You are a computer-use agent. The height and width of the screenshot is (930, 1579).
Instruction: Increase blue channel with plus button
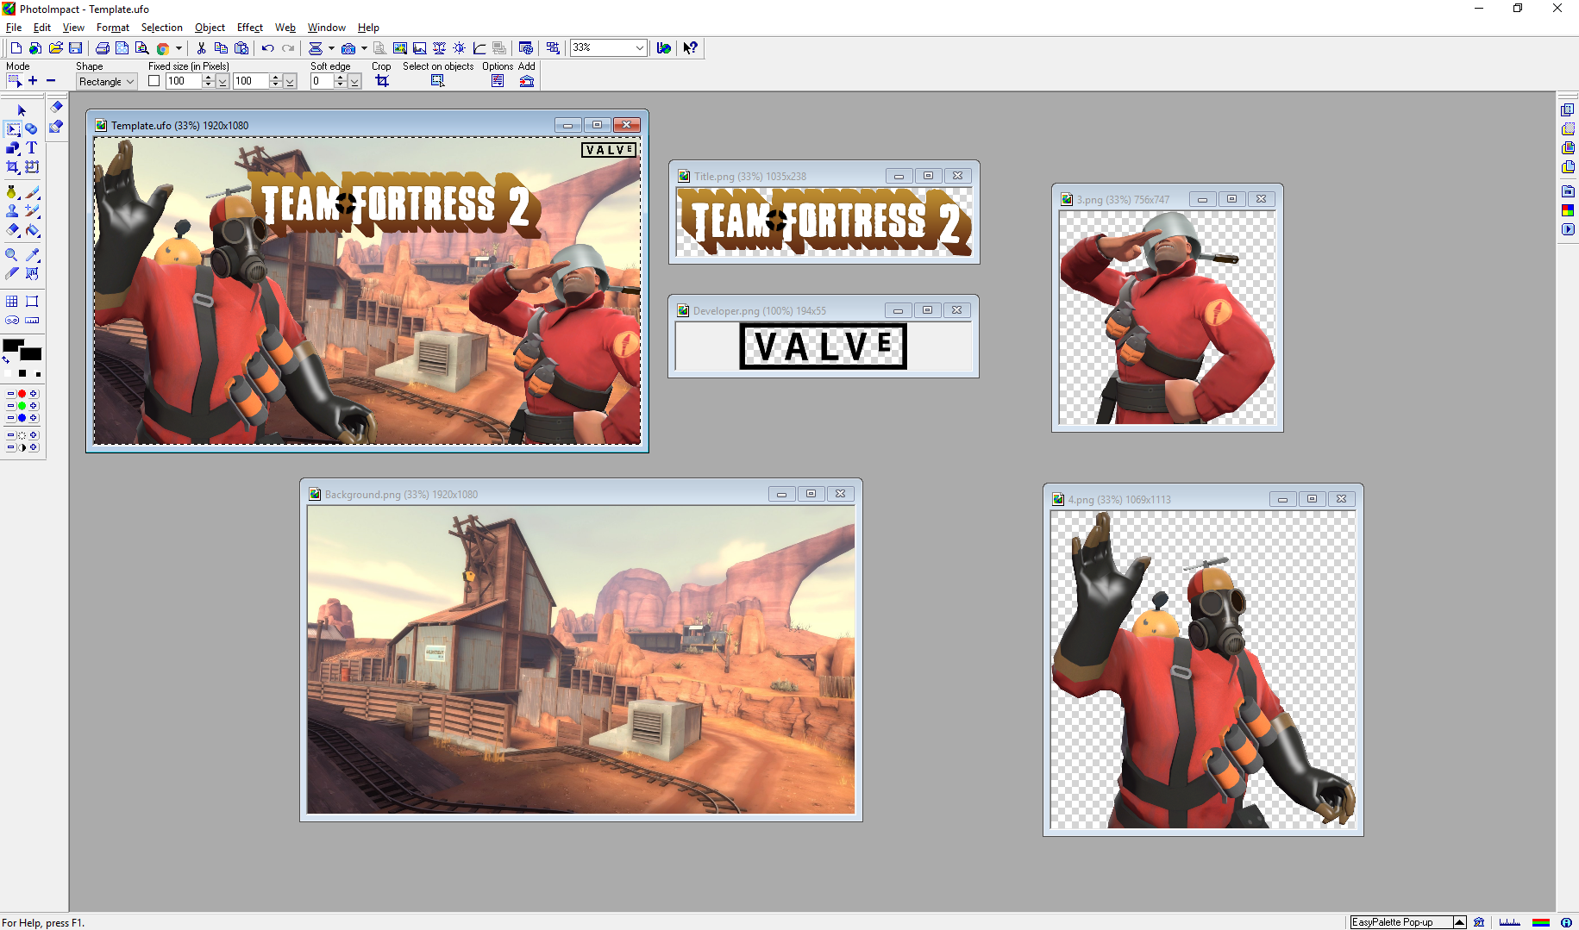(34, 418)
